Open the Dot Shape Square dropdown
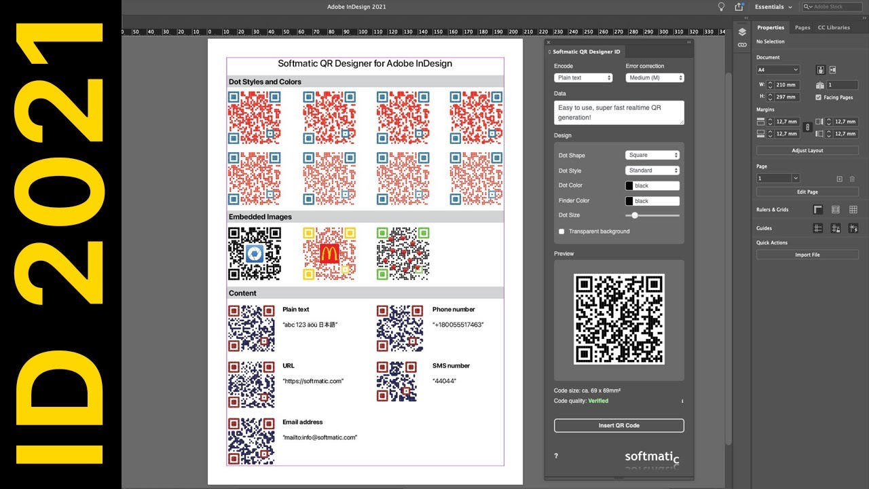The height and width of the screenshot is (489, 869). tap(652, 155)
